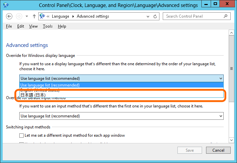237x163 pixels.
Task: Close the Advanced settings window
Action: 227,4
